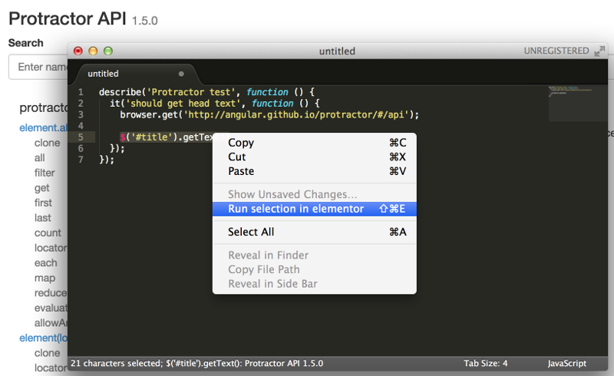Screen dimensions: 614x376
Task: Run selection in elementor
Action: point(314,209)
